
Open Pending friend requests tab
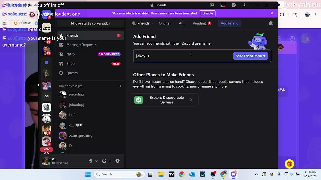202,23
